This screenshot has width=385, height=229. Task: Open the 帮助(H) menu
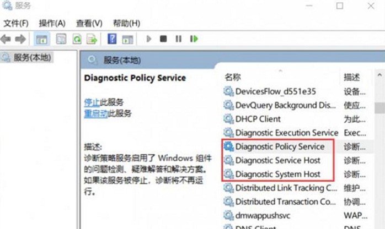coord(126,23)
